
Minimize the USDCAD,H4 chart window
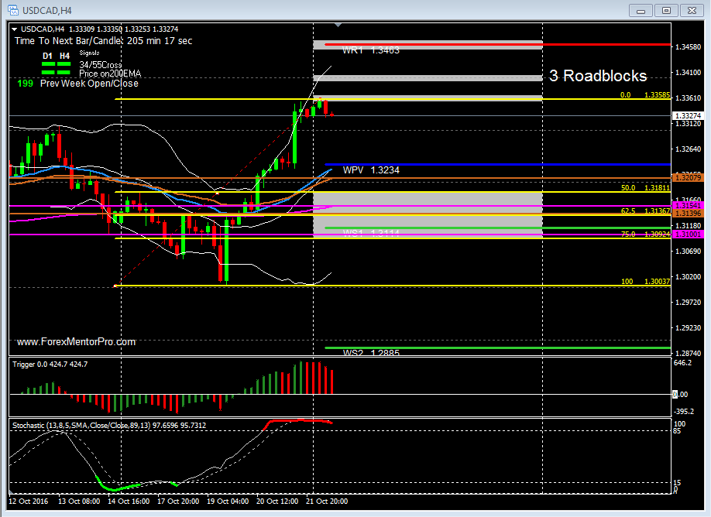tap(641, 10)
